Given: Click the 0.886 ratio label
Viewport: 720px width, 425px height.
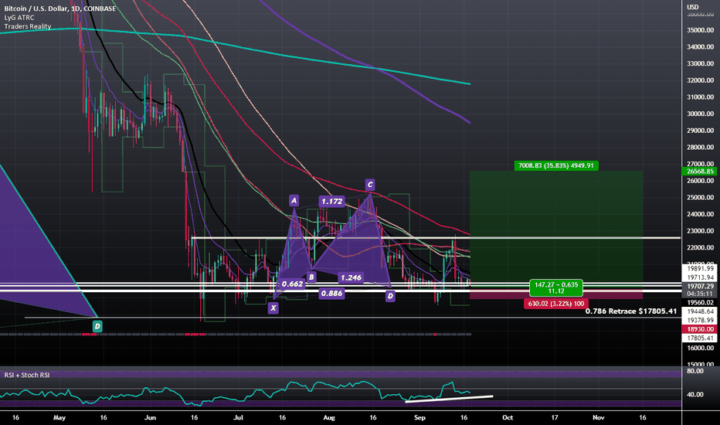Looking at the screenshot, I should tap(331, 293).
